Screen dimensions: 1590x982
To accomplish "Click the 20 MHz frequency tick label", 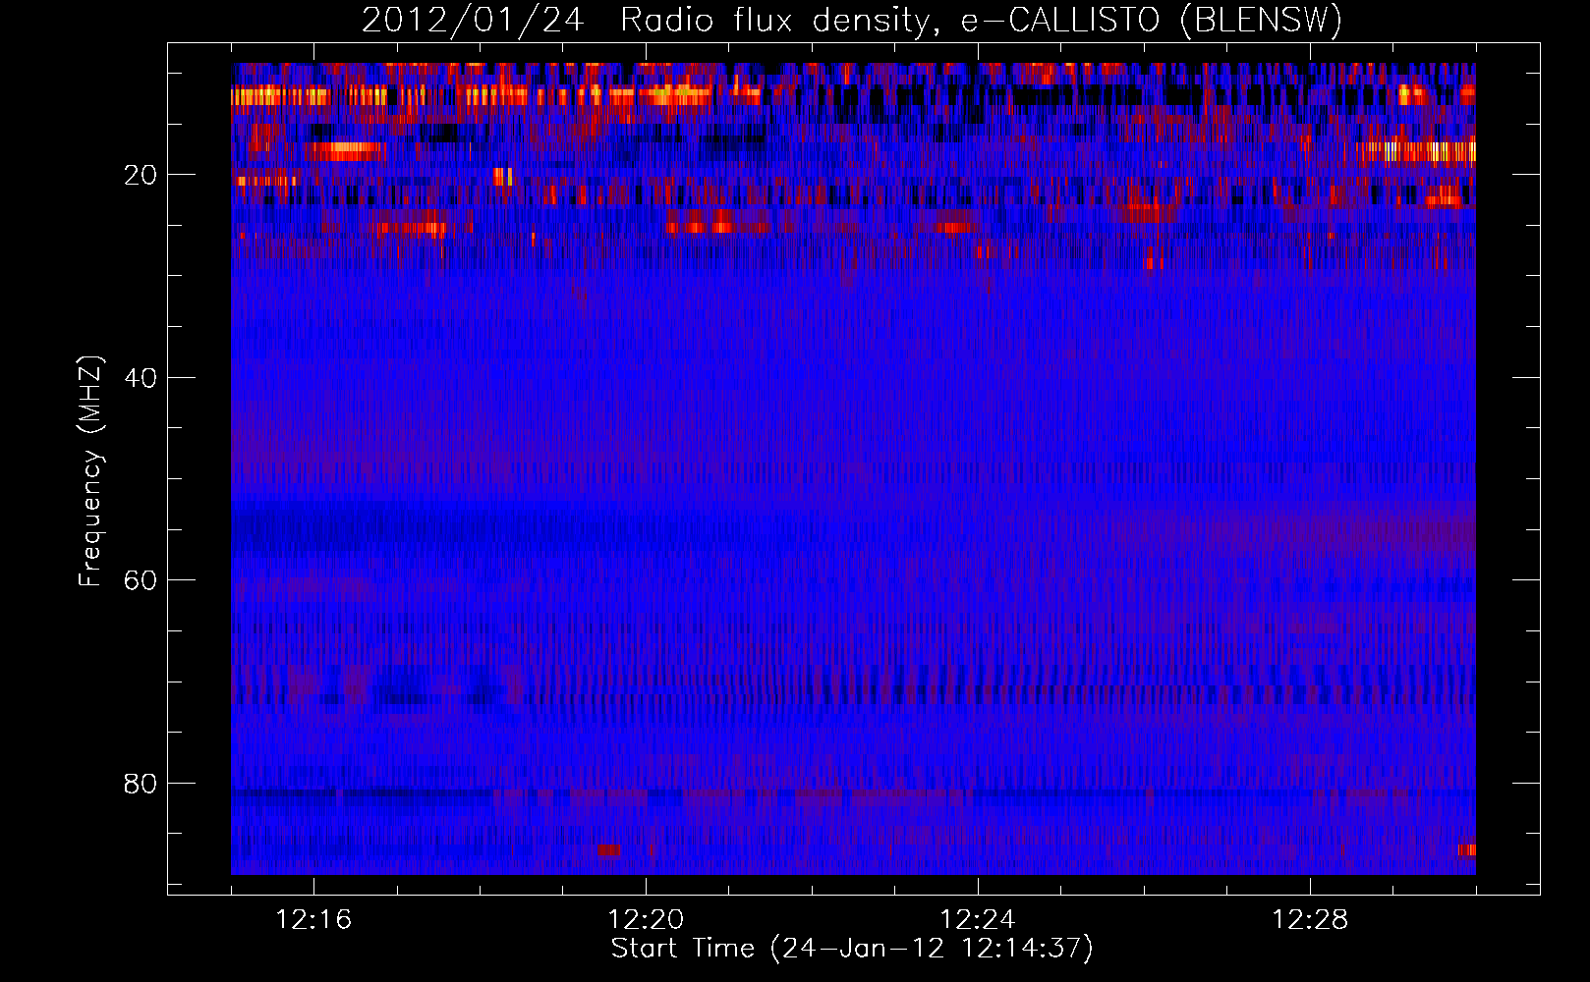I will pos(141,175).
